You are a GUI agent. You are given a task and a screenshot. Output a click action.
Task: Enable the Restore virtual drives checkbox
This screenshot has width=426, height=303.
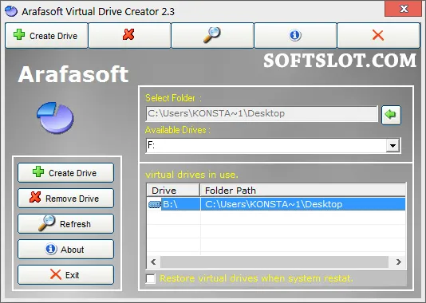coord(151,278)
